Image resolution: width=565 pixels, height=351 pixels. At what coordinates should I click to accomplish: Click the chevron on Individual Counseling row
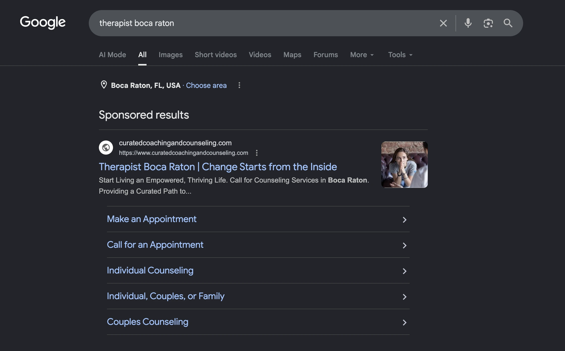pyautogui.click(x=405, y=271)
